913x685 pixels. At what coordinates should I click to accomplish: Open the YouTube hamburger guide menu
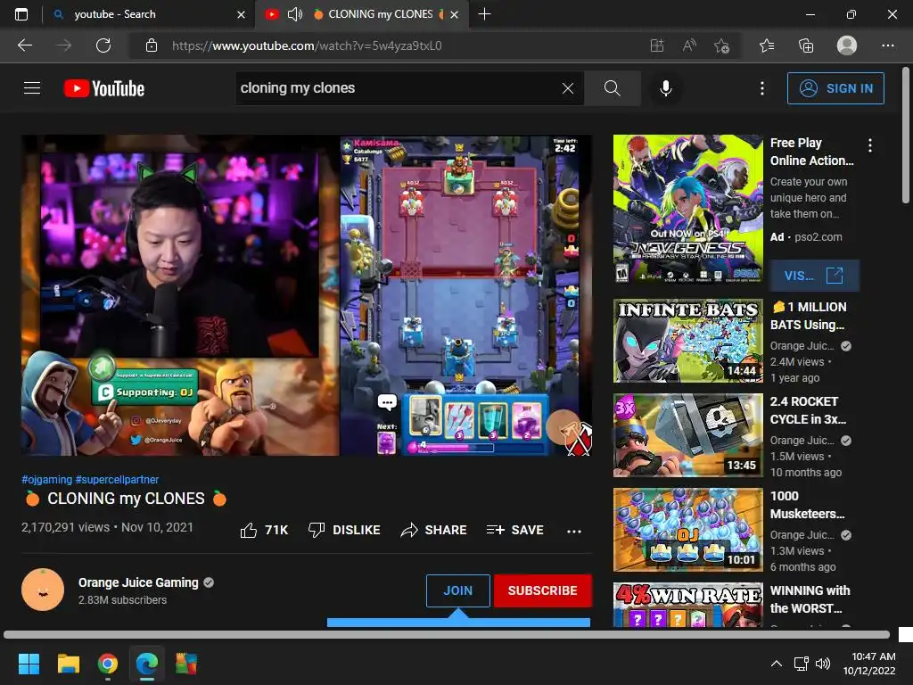32,88
